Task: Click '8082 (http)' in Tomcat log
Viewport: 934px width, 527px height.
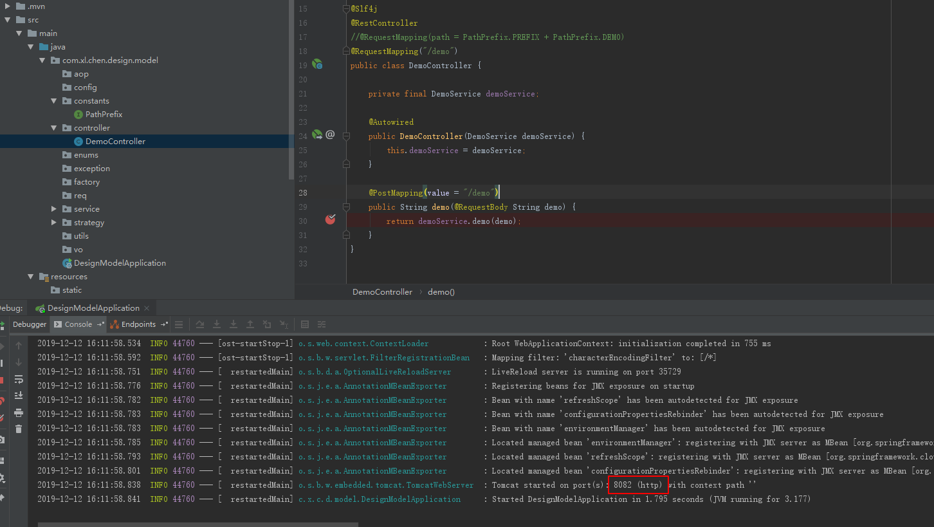Action: [637, 485]
